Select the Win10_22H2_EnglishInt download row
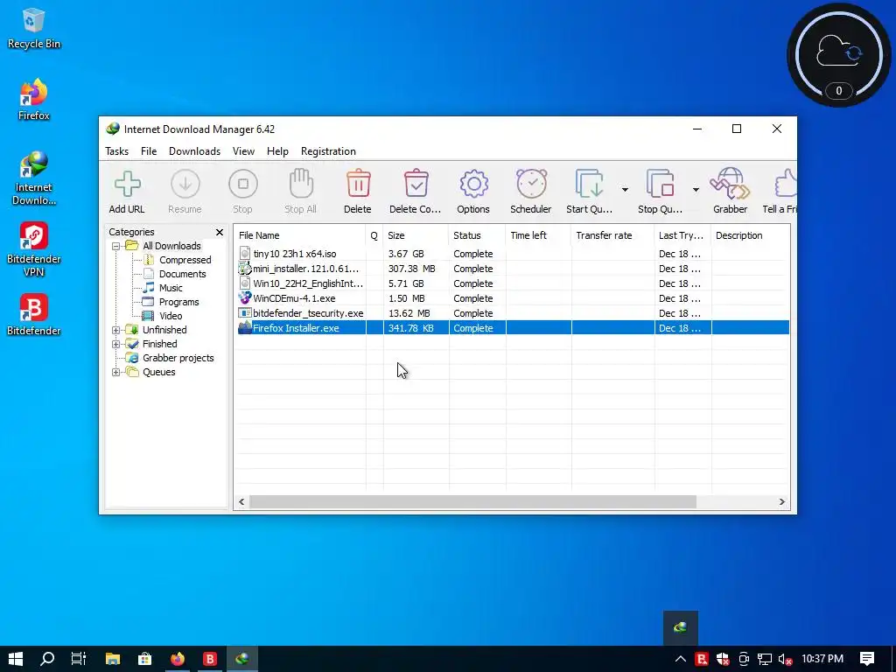Screen dimensions: 896x672 [x=511, y=283]
